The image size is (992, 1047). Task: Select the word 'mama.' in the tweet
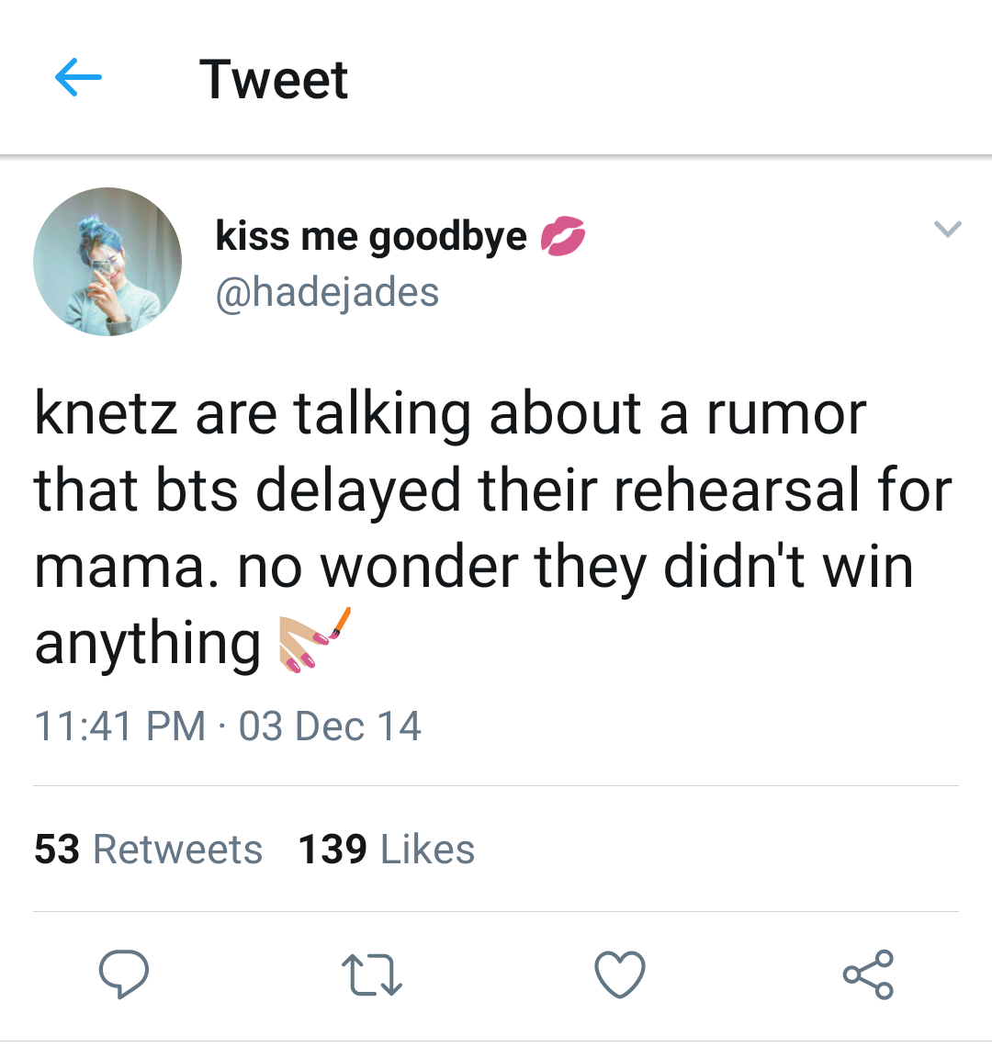pos(126,568)
